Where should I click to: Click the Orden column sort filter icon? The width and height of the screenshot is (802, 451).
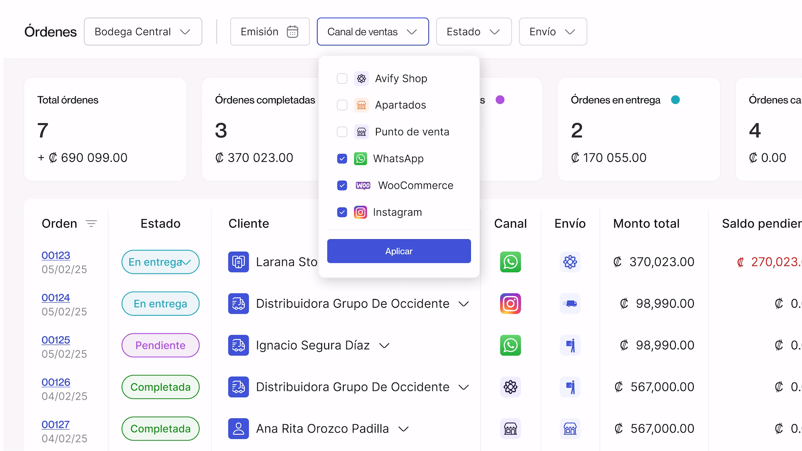[91, 224]
